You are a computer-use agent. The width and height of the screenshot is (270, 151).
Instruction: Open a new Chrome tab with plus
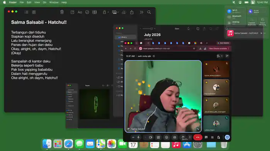207,43
